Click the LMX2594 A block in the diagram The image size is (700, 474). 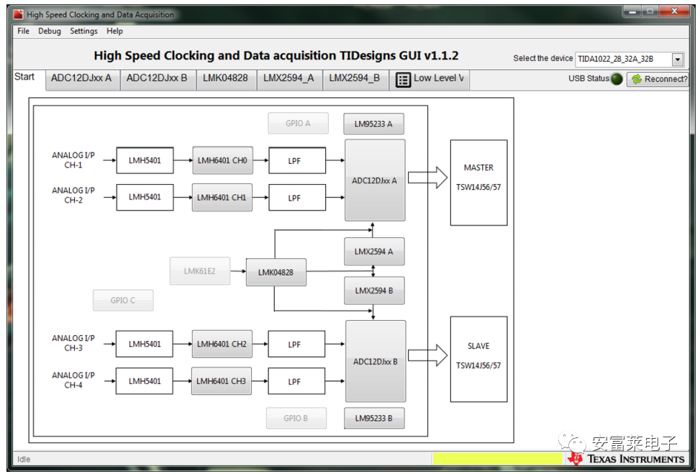[374, 251]
